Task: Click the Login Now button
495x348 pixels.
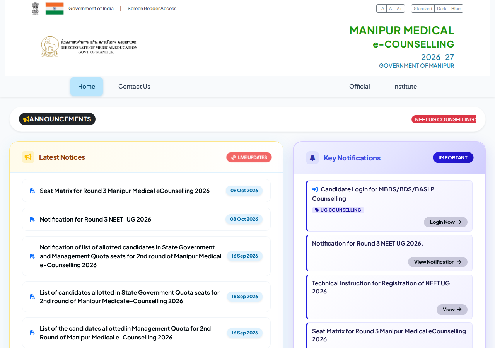Action: (445, 222)
